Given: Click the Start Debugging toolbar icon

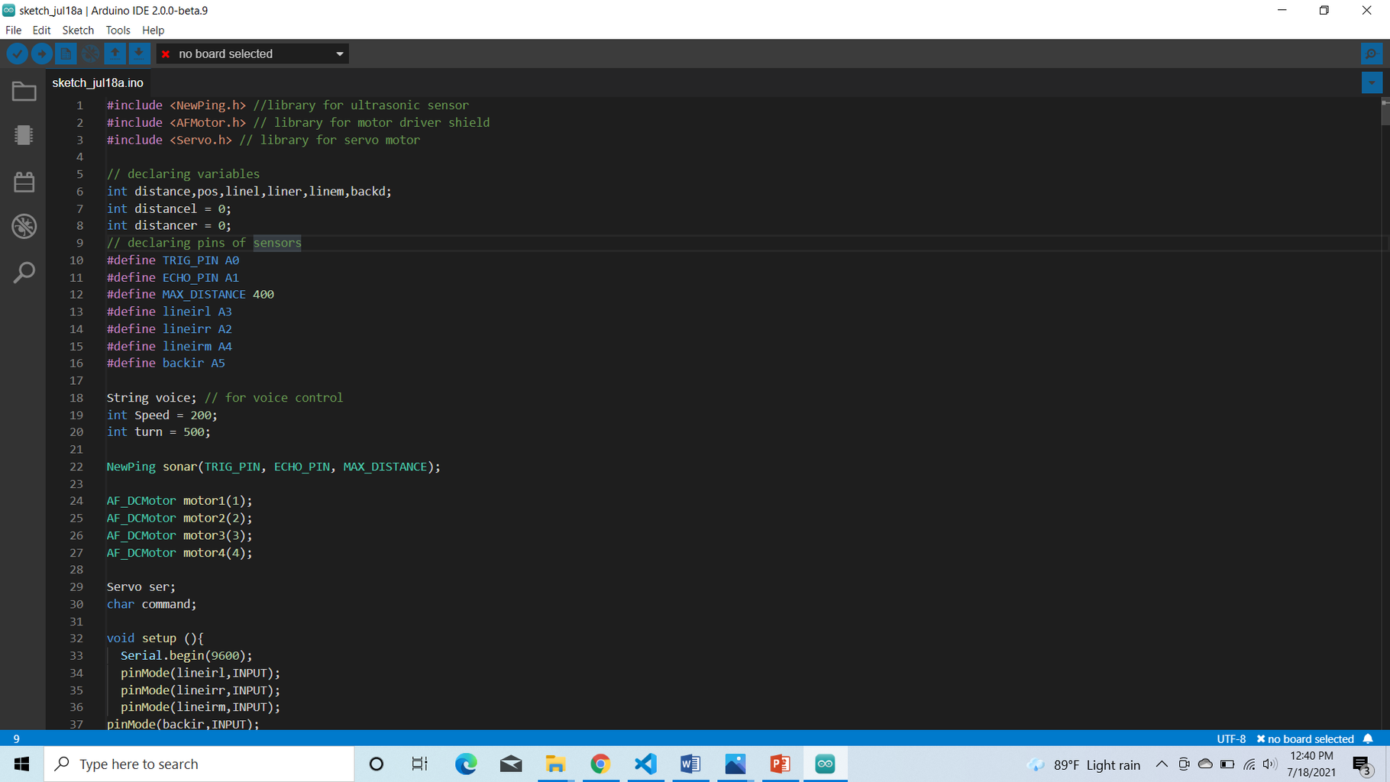Looking at the screenshot, I should (90, 53).
